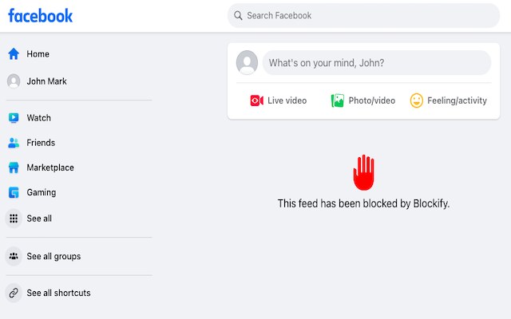Image resolution: width=511 pixels, height=319 pixels.
Task: Click the composer profile avatar thumbnail
Action: click(247, 62)
